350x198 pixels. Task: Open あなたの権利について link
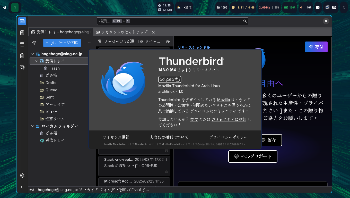[169, 137]
